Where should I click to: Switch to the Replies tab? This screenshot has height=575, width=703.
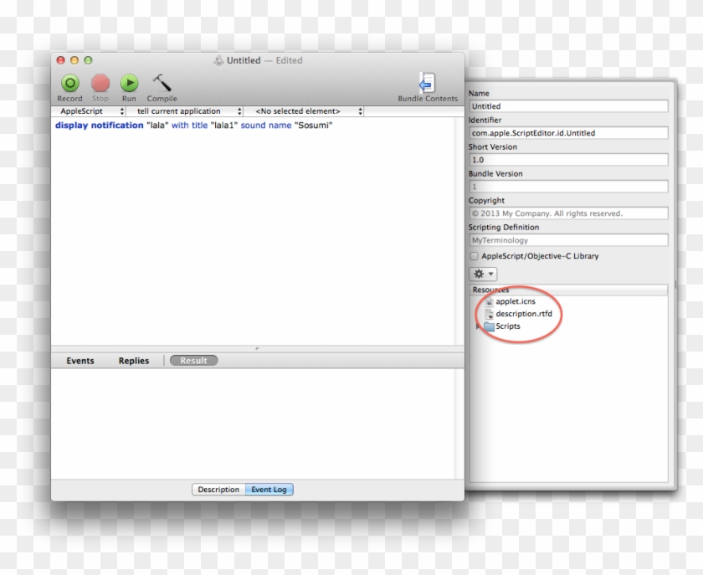click(134, 361)
